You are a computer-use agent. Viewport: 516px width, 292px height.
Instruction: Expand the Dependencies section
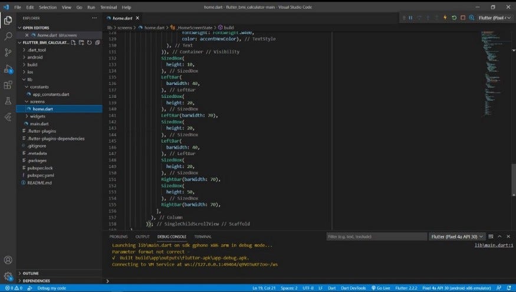[36, 281]
